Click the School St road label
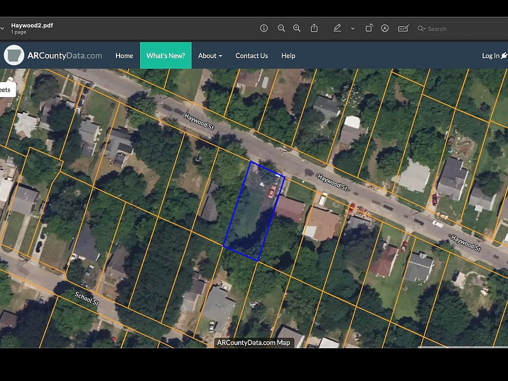Image resolution: width=508 pixels, height=381 pixels. (x=86, y=298)
